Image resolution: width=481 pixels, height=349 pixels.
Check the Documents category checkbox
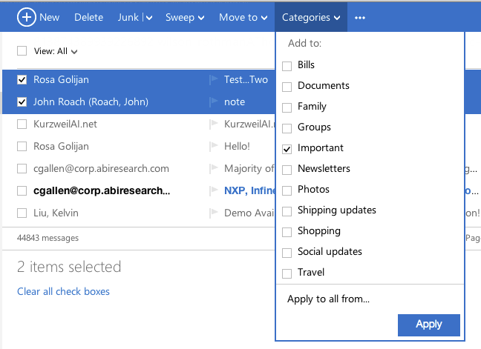[x=287, y=87]
